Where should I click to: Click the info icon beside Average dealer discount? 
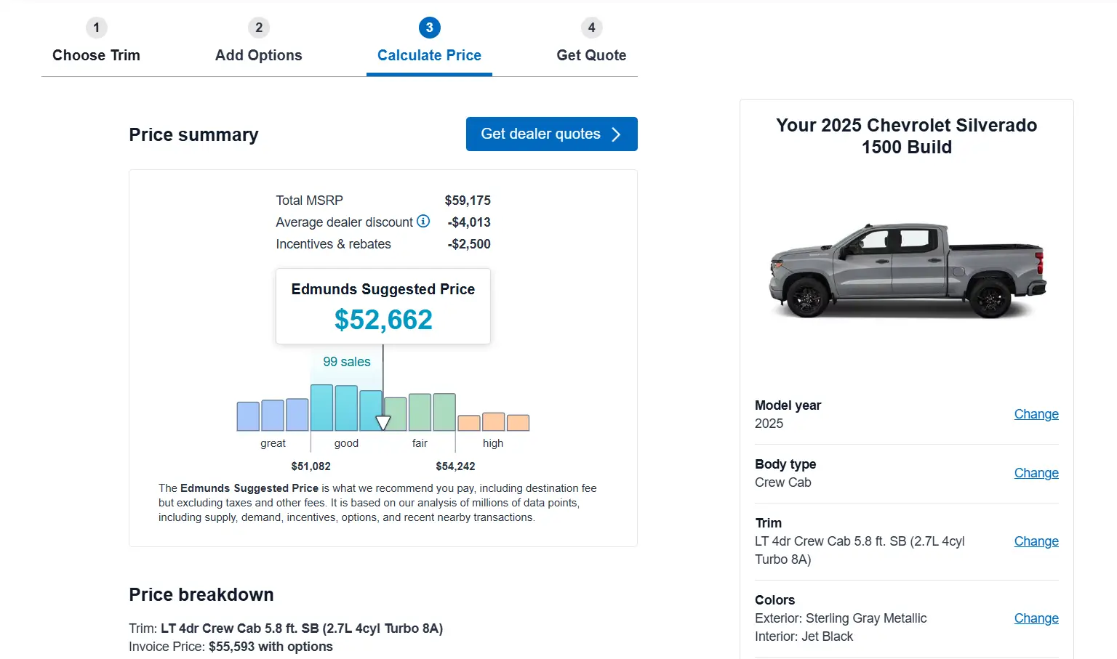click(423, 222)
